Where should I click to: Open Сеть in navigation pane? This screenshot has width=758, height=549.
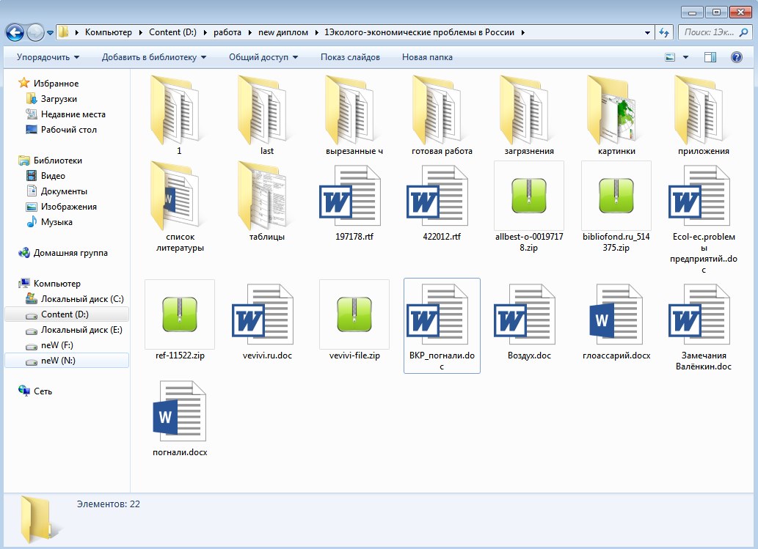(43, 391)
